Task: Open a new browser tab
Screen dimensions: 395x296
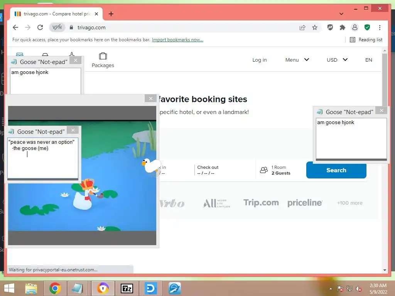Action: coord(111,14)
